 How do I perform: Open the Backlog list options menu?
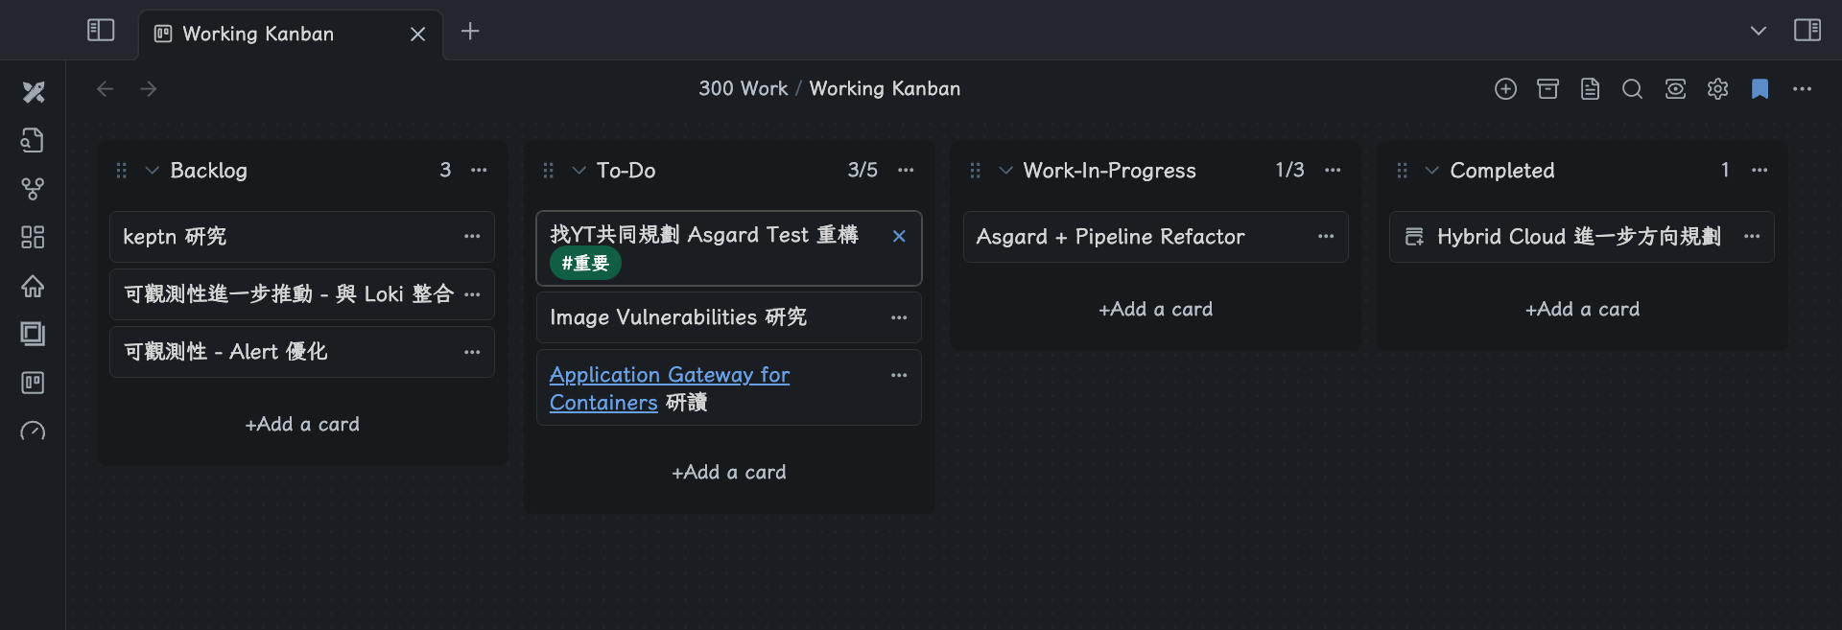(x=479, y=170)
